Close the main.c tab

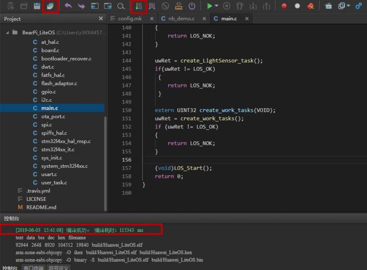pos(246,18)
